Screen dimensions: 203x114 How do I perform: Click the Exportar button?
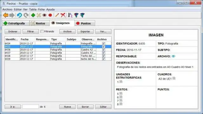85,32
